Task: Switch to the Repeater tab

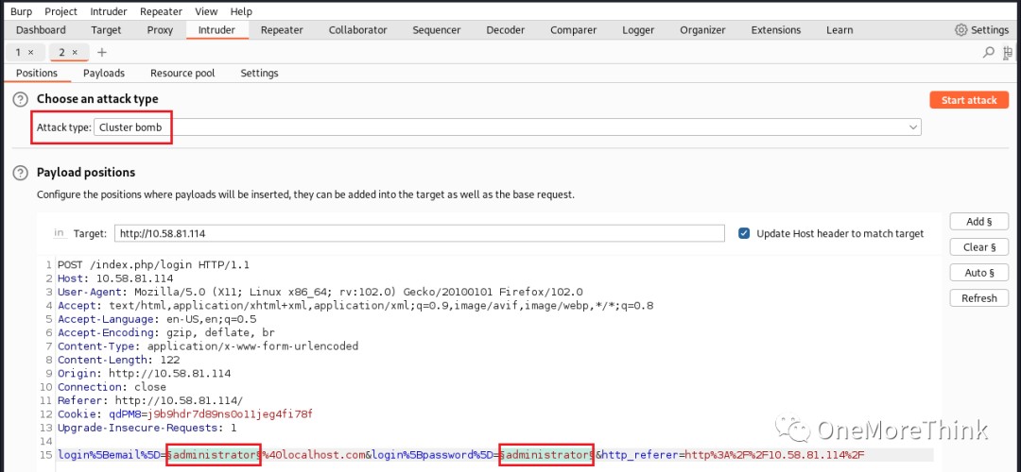Action: tap(282, 30)
